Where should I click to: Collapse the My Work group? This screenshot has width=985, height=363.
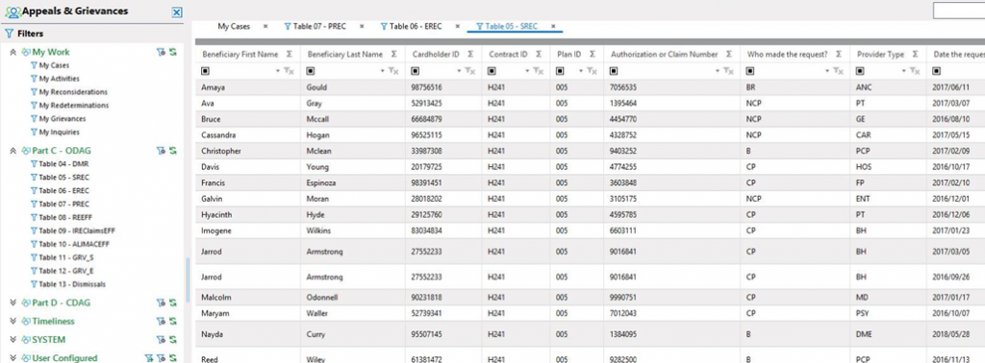pos(13,52)
